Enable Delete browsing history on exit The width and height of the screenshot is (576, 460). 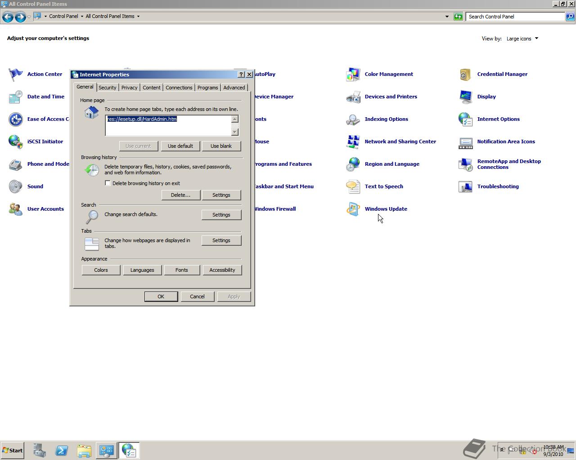(x=108, y=183)
